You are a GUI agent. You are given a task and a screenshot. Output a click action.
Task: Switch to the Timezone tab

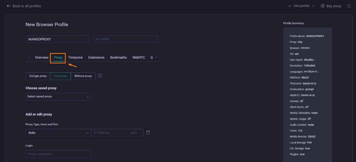click(x=75, y=57)
